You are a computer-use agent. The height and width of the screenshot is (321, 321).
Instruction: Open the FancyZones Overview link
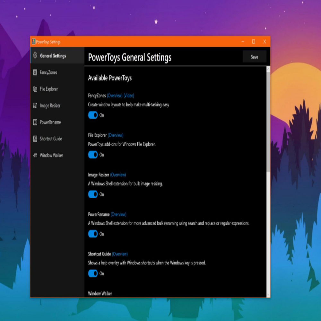click(x=115, y=96)
